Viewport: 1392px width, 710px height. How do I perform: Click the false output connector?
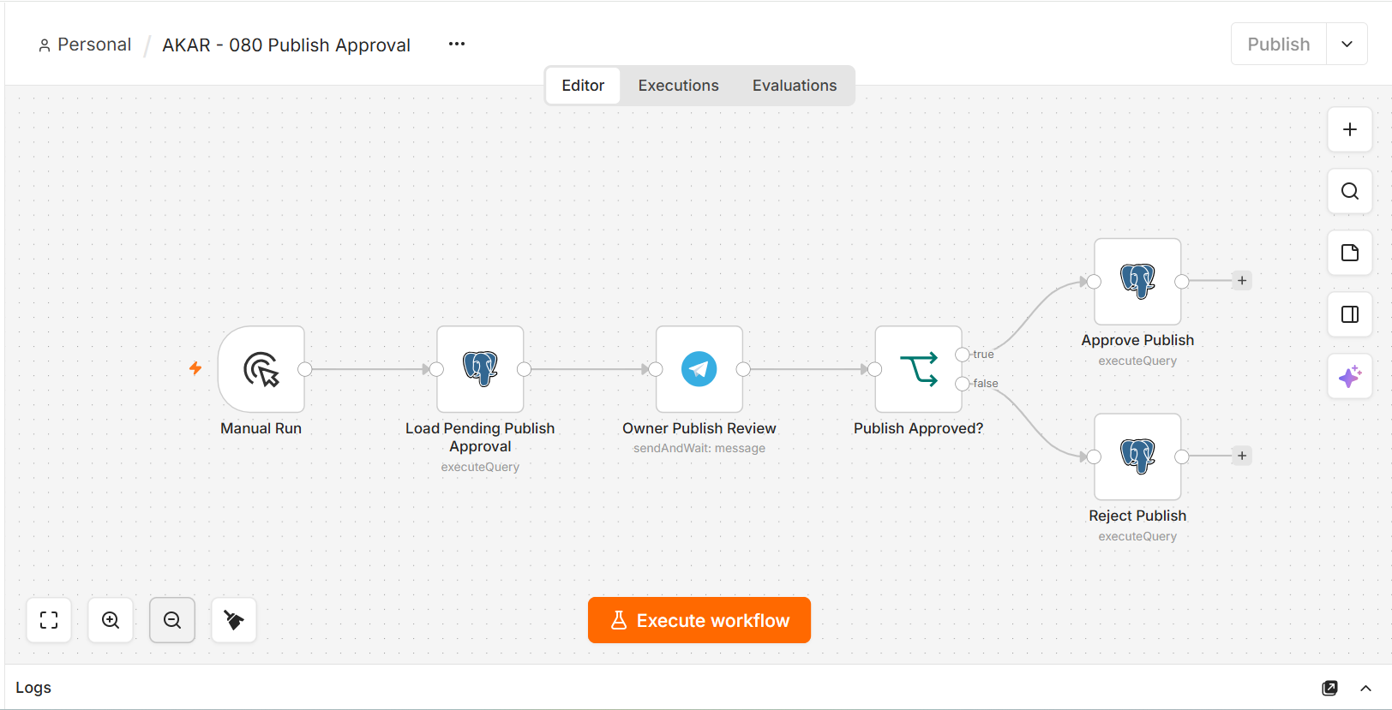[963, 384]
